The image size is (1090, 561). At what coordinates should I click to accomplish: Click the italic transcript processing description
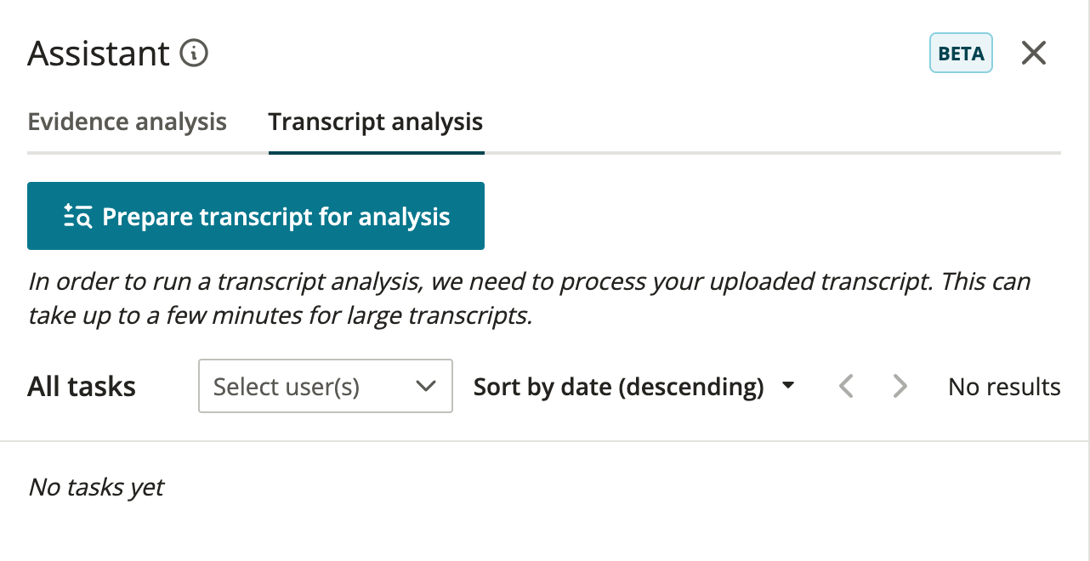pyautogui.click(x=529, y=298)
